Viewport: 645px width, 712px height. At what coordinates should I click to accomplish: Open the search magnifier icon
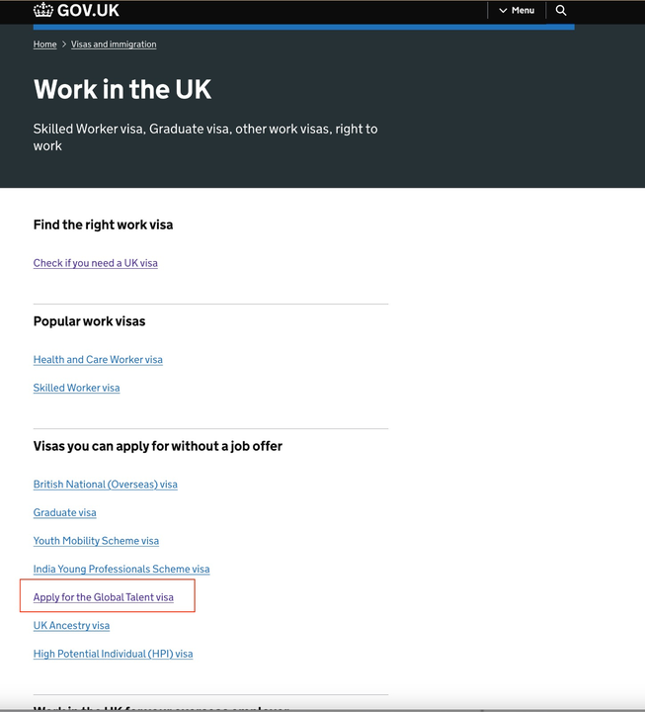click(x=561, y=10)
